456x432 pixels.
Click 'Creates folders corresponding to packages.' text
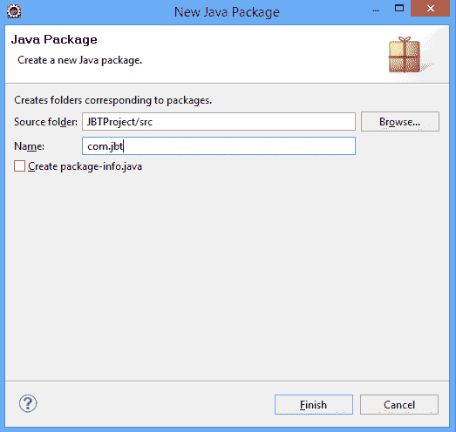point(112,100)
